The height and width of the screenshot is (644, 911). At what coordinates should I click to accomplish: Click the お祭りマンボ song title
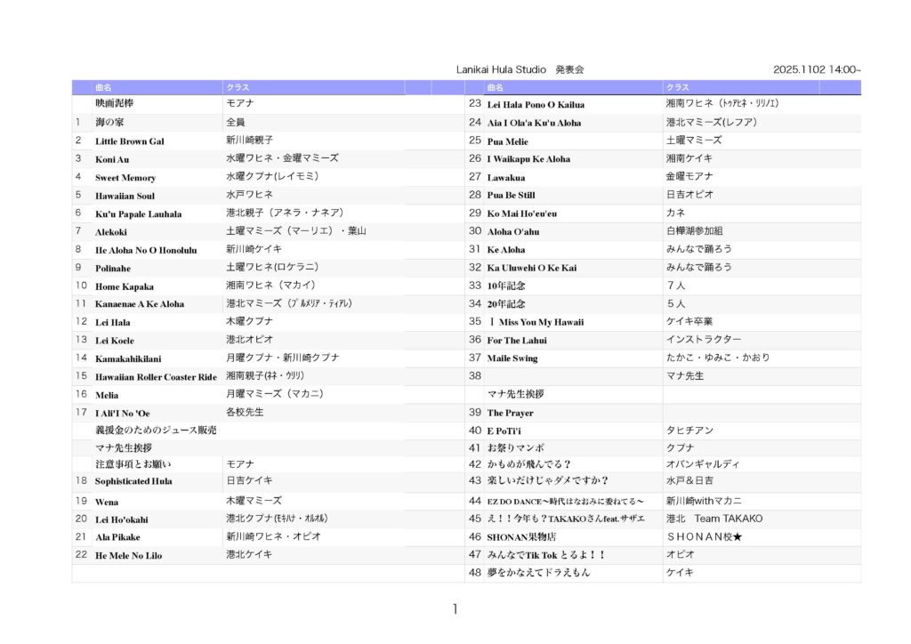515,447
